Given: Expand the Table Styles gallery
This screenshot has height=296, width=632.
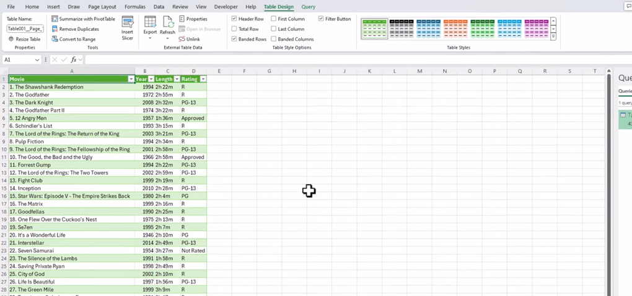Looking at the screenshot, I should (553, 37).
